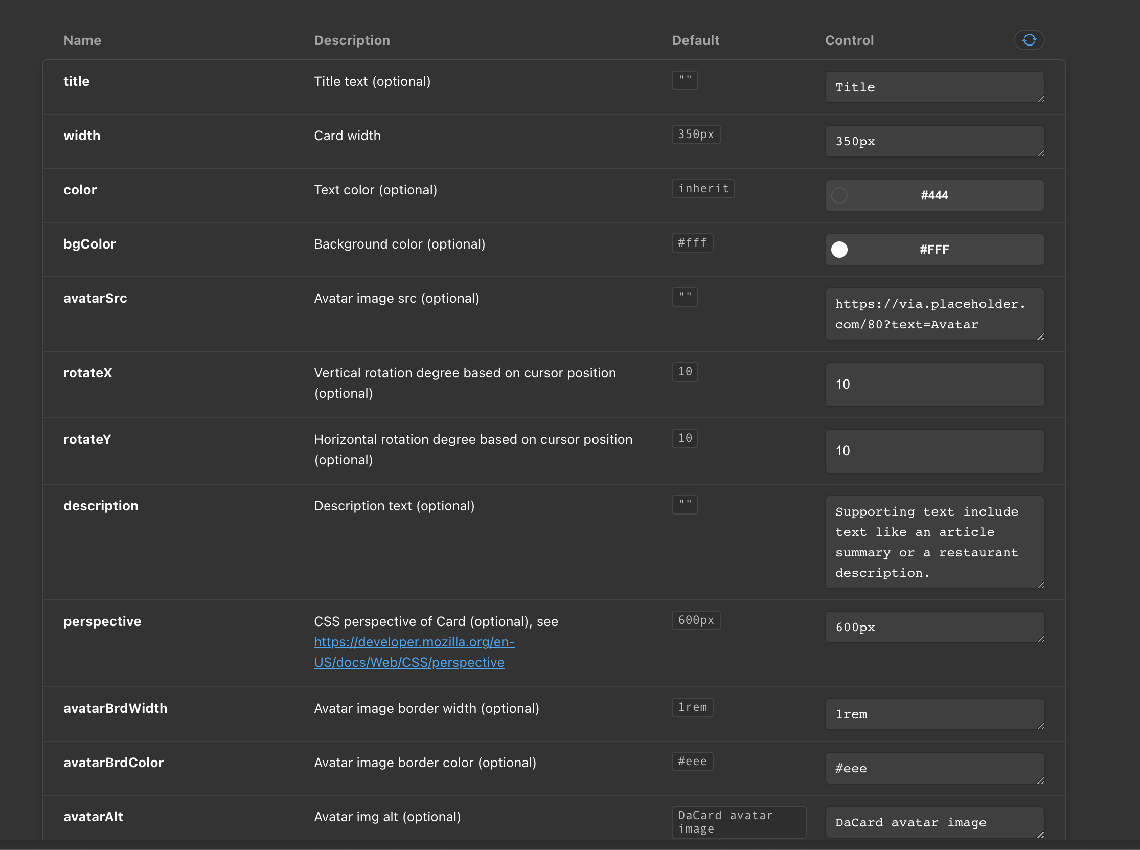Edit the avatarBrdColor #eee field
The image size is (1140, 850).
934,768
